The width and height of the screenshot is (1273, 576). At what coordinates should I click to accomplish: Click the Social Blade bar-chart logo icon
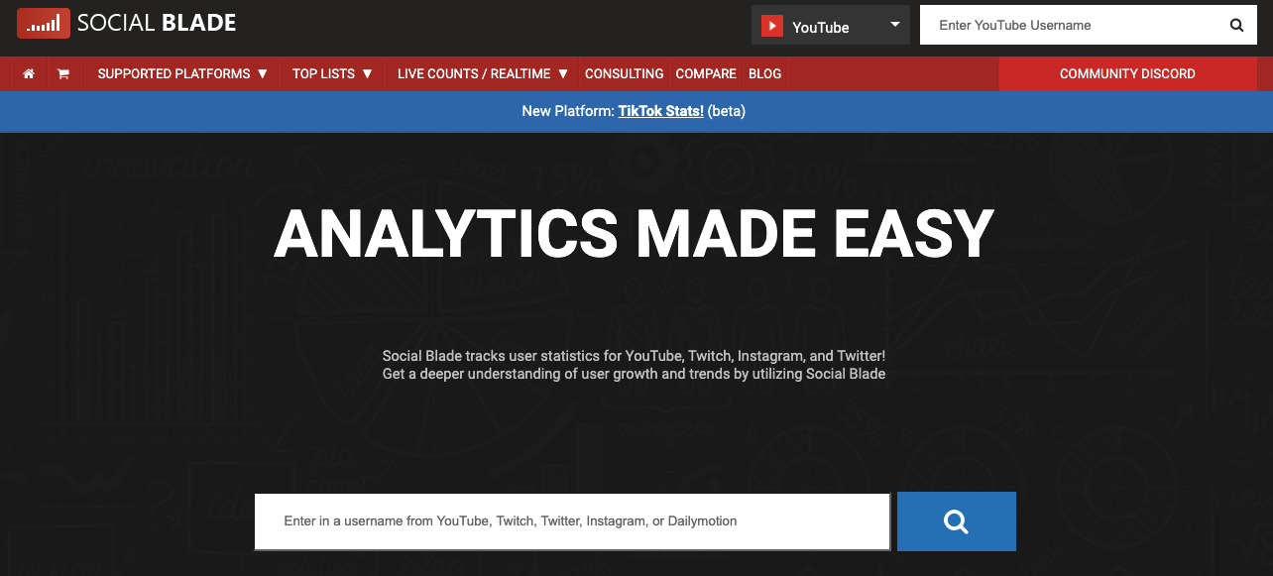click(x=43, y=23)
